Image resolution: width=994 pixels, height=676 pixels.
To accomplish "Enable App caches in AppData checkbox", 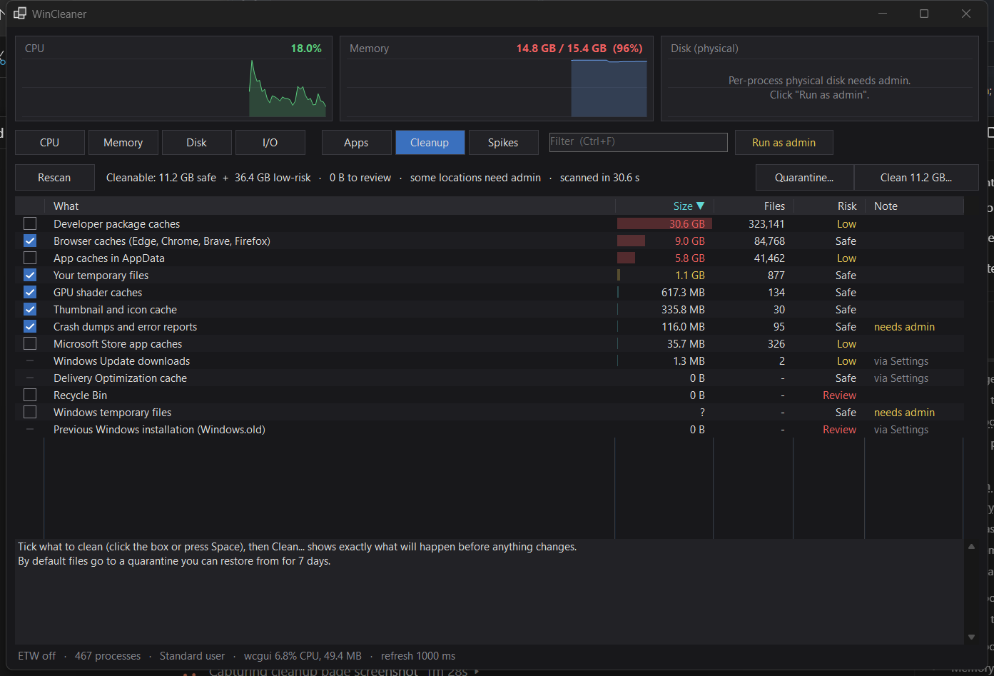I will tap(30, 258).
